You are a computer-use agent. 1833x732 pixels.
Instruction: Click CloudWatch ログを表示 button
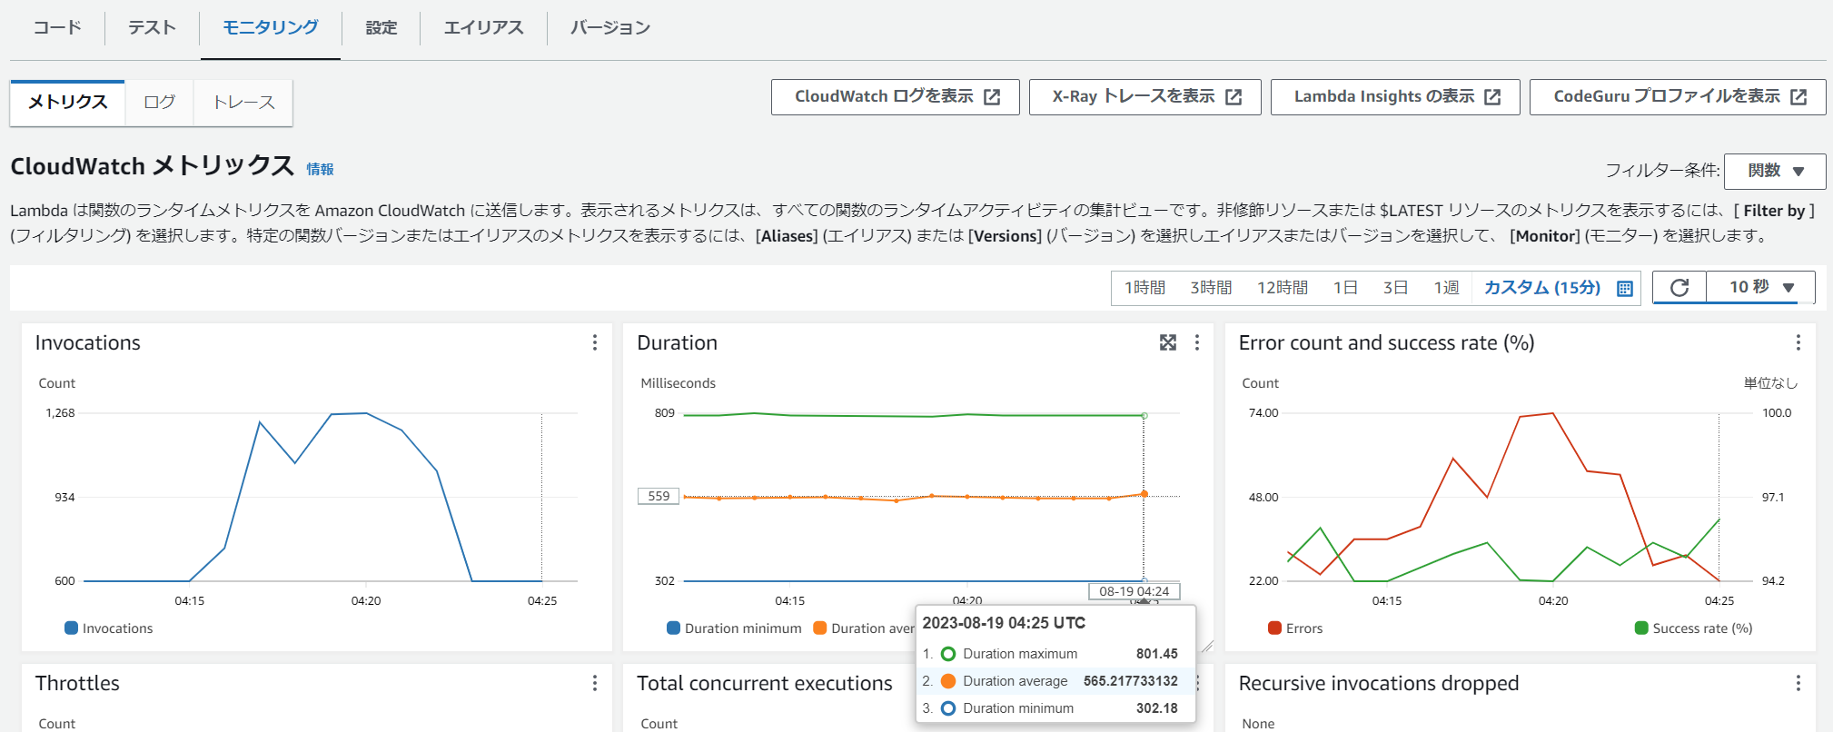(896, 97)
